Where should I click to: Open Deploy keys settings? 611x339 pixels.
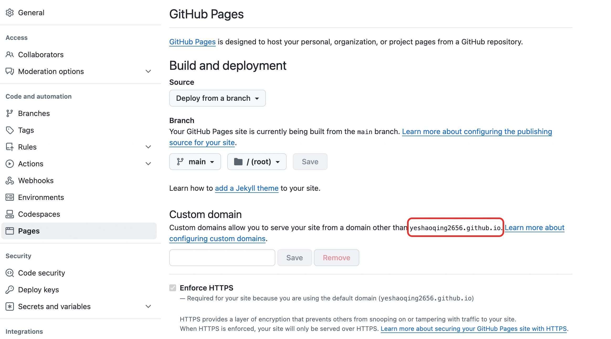(x=79, y=290)
